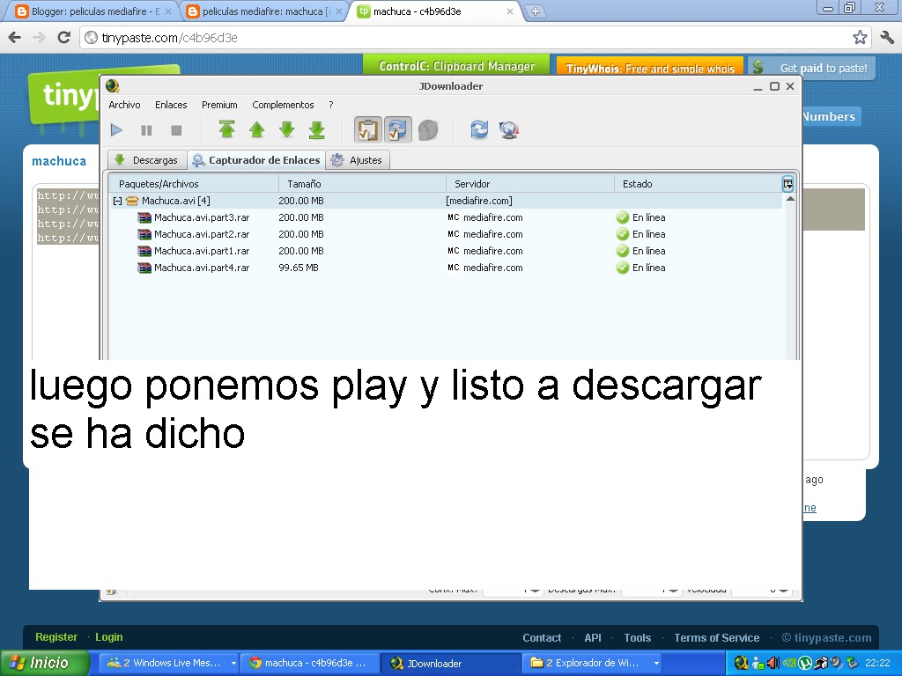
Task: Click Get paid to paste! link
Action: [811, 68]
